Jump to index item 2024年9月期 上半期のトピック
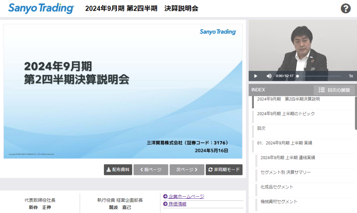 pyautogui.click(x=302, y=117)
